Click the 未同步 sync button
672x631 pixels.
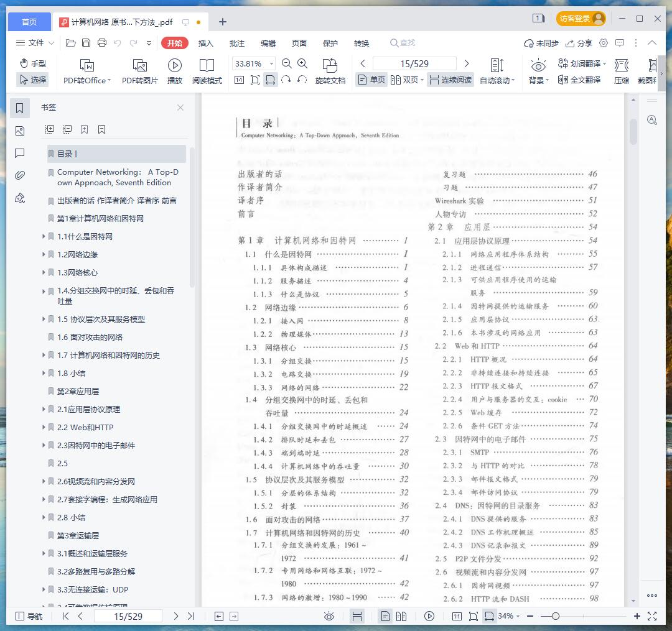pos(541,44)
